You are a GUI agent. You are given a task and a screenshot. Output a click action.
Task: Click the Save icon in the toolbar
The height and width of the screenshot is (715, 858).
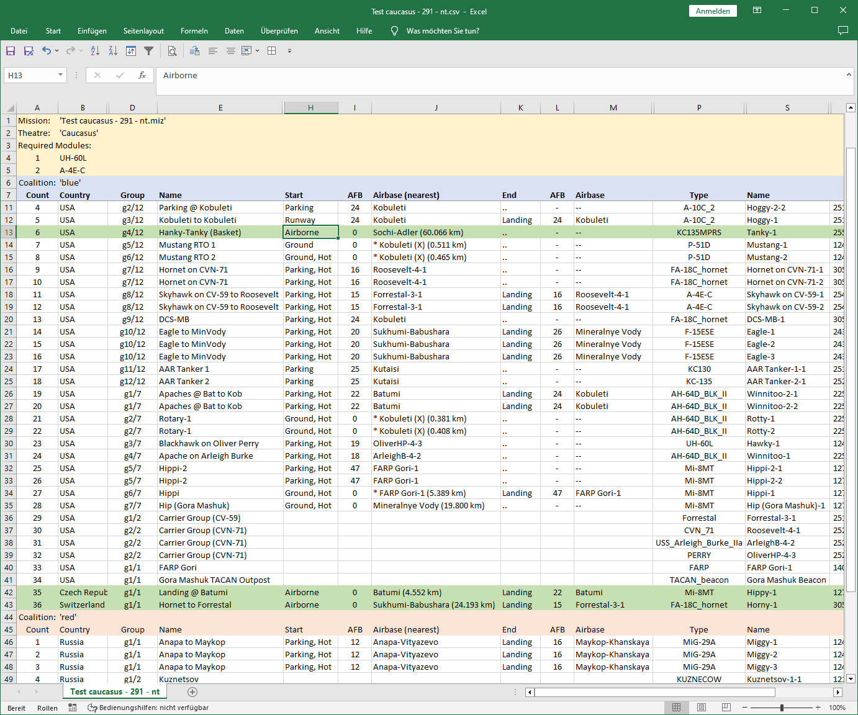(11, 51)
